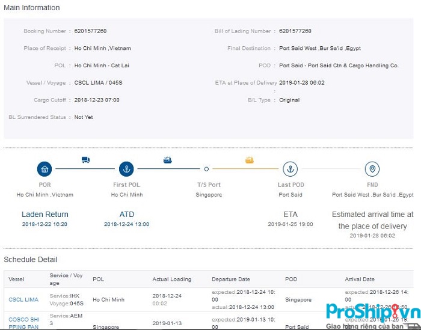
Task: Click cargo cutoff '2018-12-23 07:00'
Action: [97, 100]
